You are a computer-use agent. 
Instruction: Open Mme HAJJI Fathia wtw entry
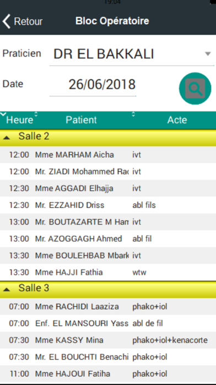tap(108, 272)
